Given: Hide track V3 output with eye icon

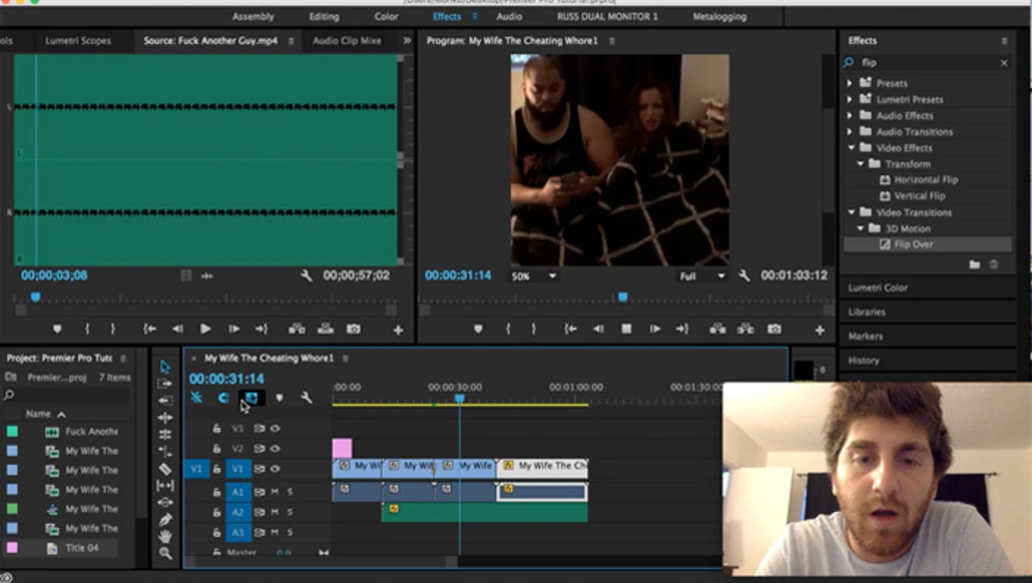Looking at the screenshot, I should 275,428.
